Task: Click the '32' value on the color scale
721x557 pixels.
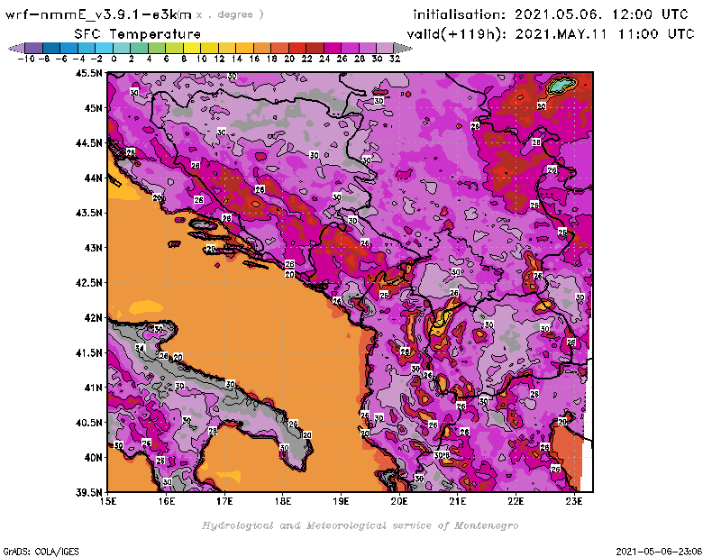Action: (x=395, y=59)
